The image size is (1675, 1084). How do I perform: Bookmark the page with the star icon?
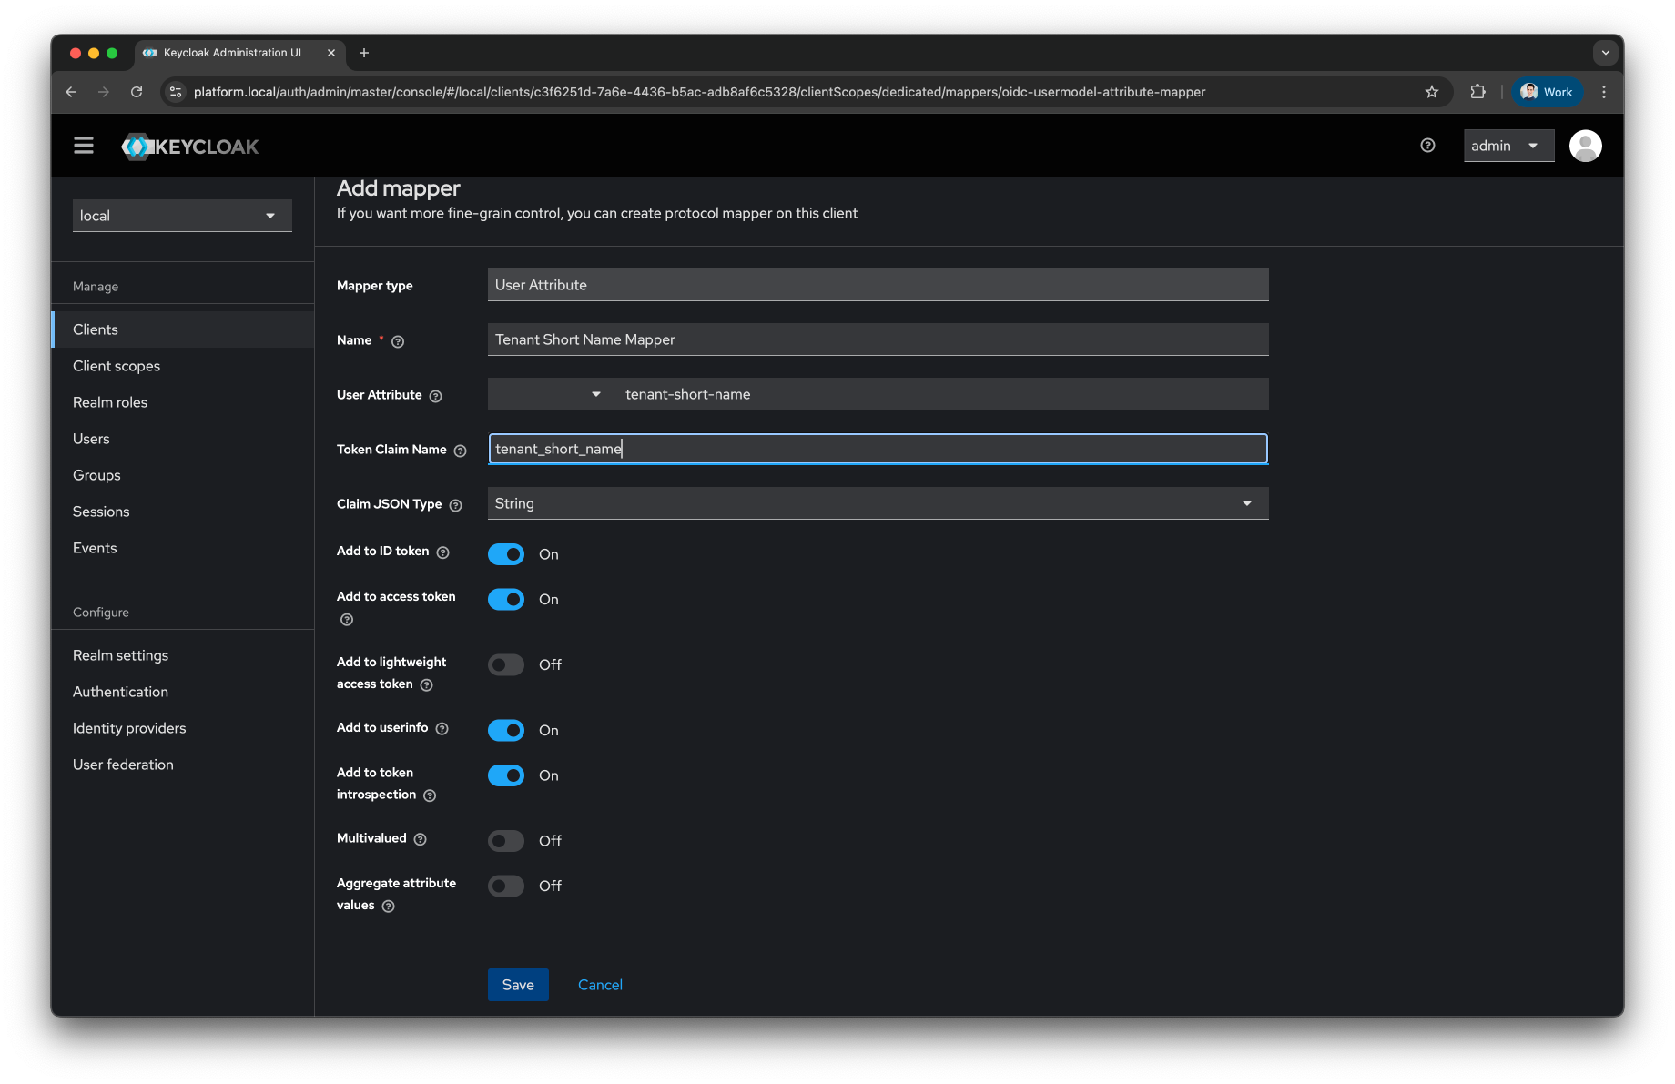tap(1432, 91)
